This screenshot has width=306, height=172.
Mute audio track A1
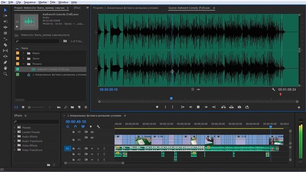coord(92,149)
